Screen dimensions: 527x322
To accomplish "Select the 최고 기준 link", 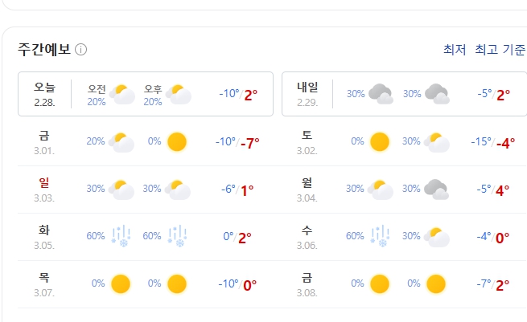I will click(500, 50).
